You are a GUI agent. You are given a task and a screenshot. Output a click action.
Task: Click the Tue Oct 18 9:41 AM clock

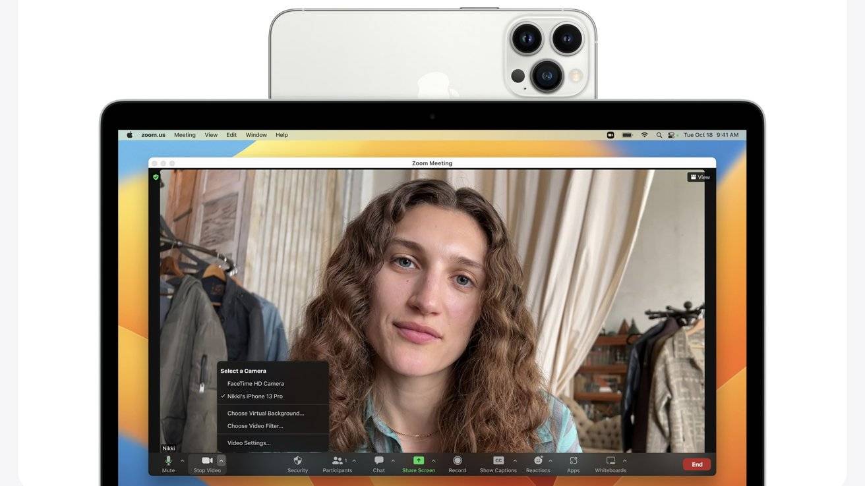coord(711,135)
